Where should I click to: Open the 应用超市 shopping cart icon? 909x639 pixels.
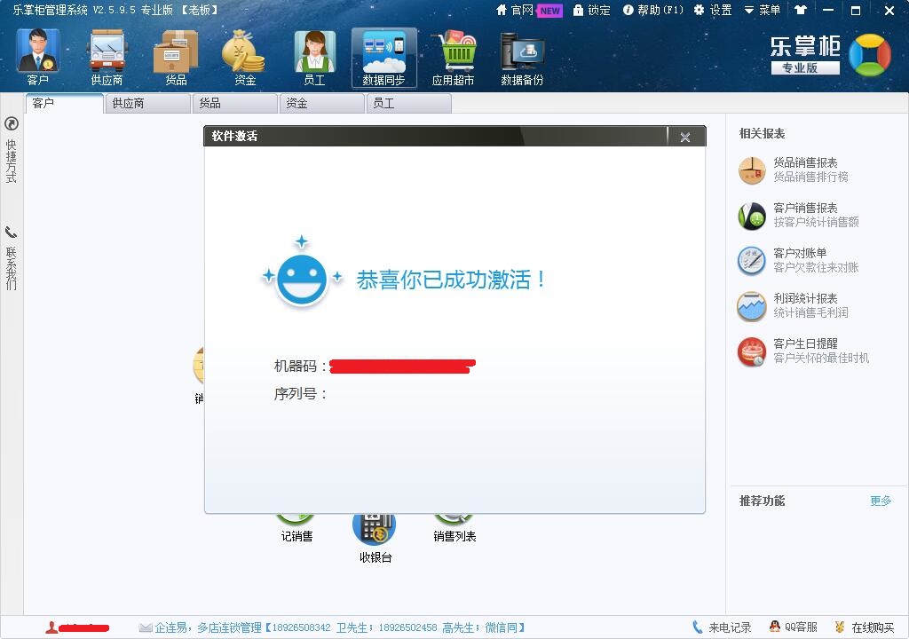point(453,58)
